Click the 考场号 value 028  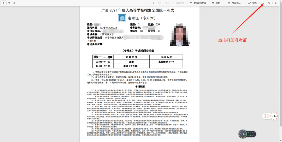tap(142, 31)
